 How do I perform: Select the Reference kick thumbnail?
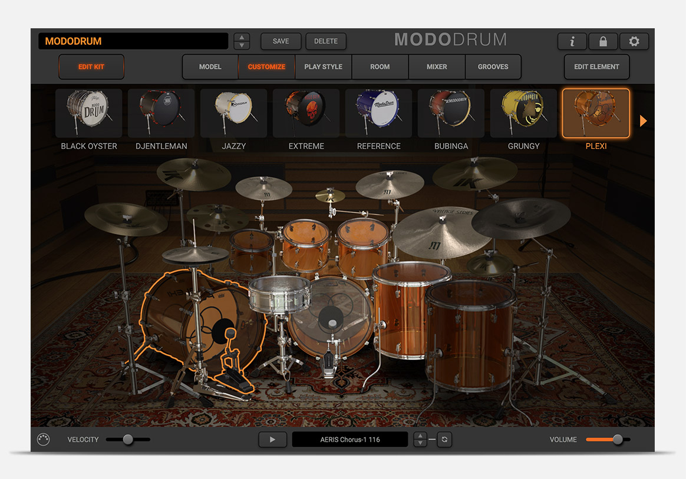pos(378,113)
